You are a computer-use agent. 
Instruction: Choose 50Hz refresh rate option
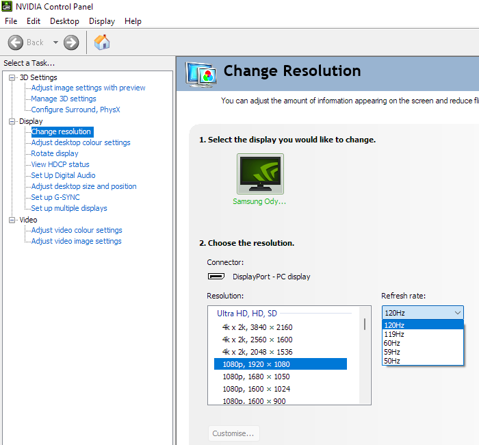[x=422, y=361]
